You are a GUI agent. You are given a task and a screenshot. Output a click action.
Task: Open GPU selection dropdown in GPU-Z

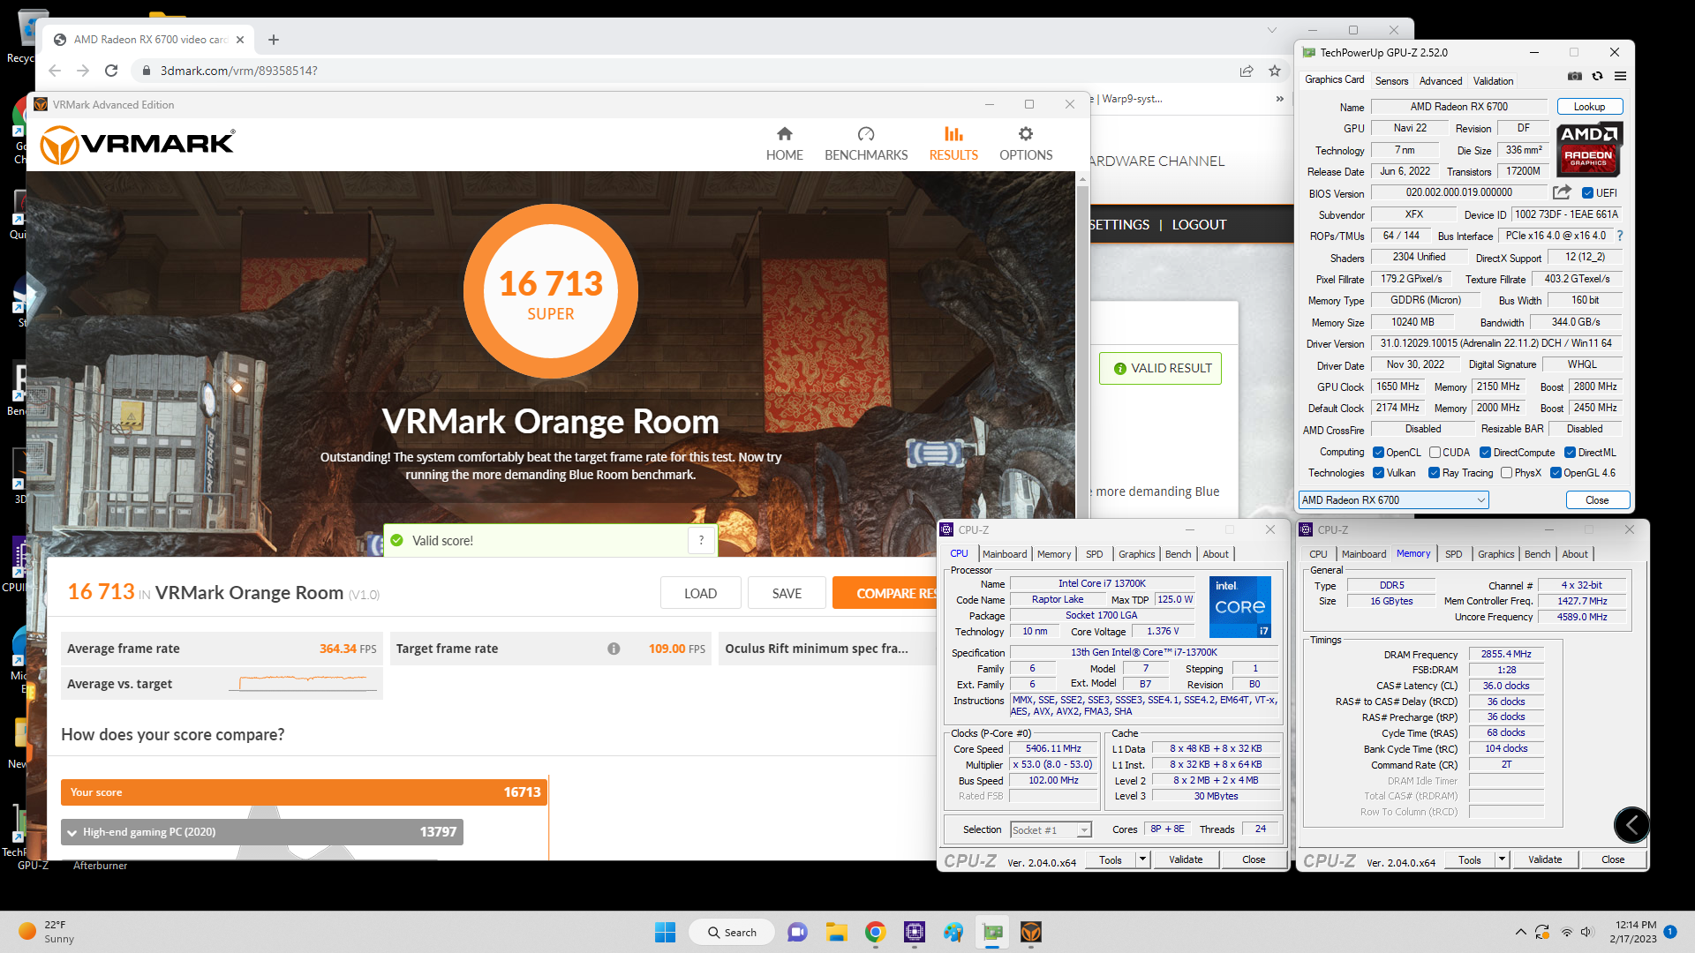click(x=1394, y=500)
